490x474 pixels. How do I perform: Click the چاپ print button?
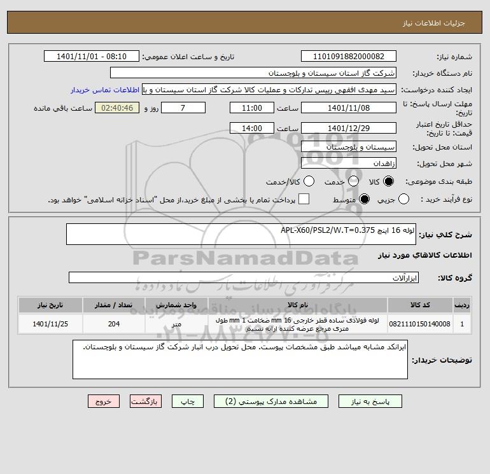coord(188,401)
